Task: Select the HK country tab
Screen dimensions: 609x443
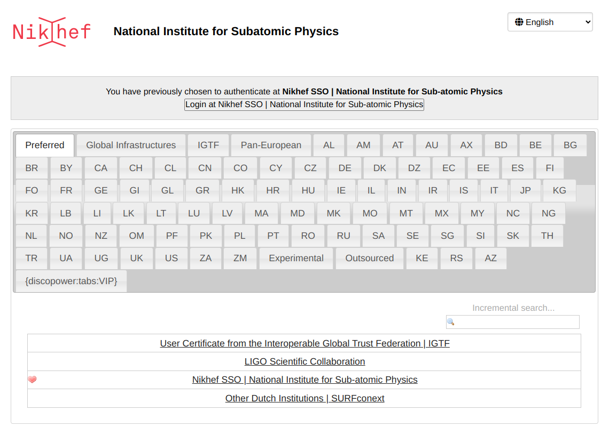Action: (x=238, y=191)
